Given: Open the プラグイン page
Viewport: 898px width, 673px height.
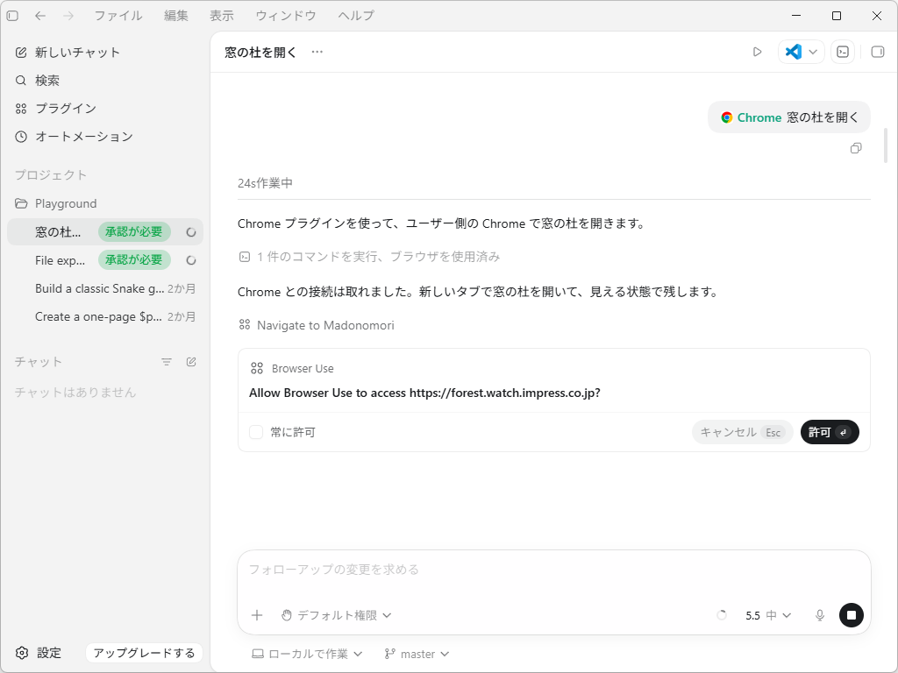Looking at the screenshot, I should 105,109.
